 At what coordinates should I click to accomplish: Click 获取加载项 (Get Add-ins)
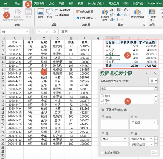85,12
